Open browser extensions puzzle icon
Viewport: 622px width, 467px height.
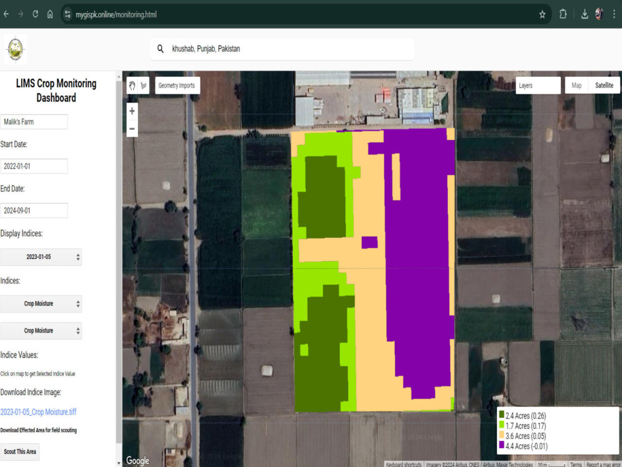(x=563, y=14)
